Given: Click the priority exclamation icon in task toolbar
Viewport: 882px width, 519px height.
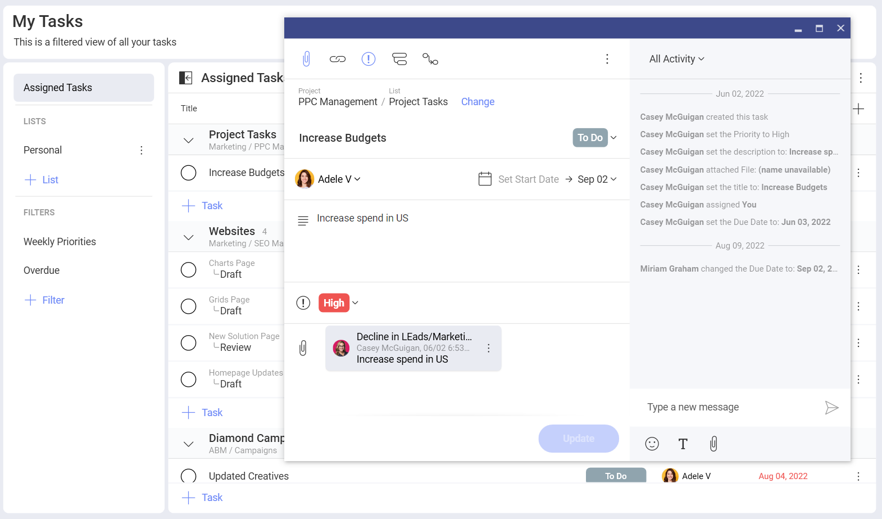Looking at the screenshot, I should (369, 59).
